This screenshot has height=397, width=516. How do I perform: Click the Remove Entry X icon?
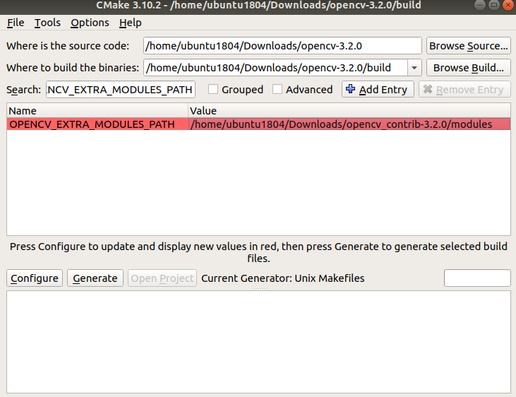pos(428,89)
